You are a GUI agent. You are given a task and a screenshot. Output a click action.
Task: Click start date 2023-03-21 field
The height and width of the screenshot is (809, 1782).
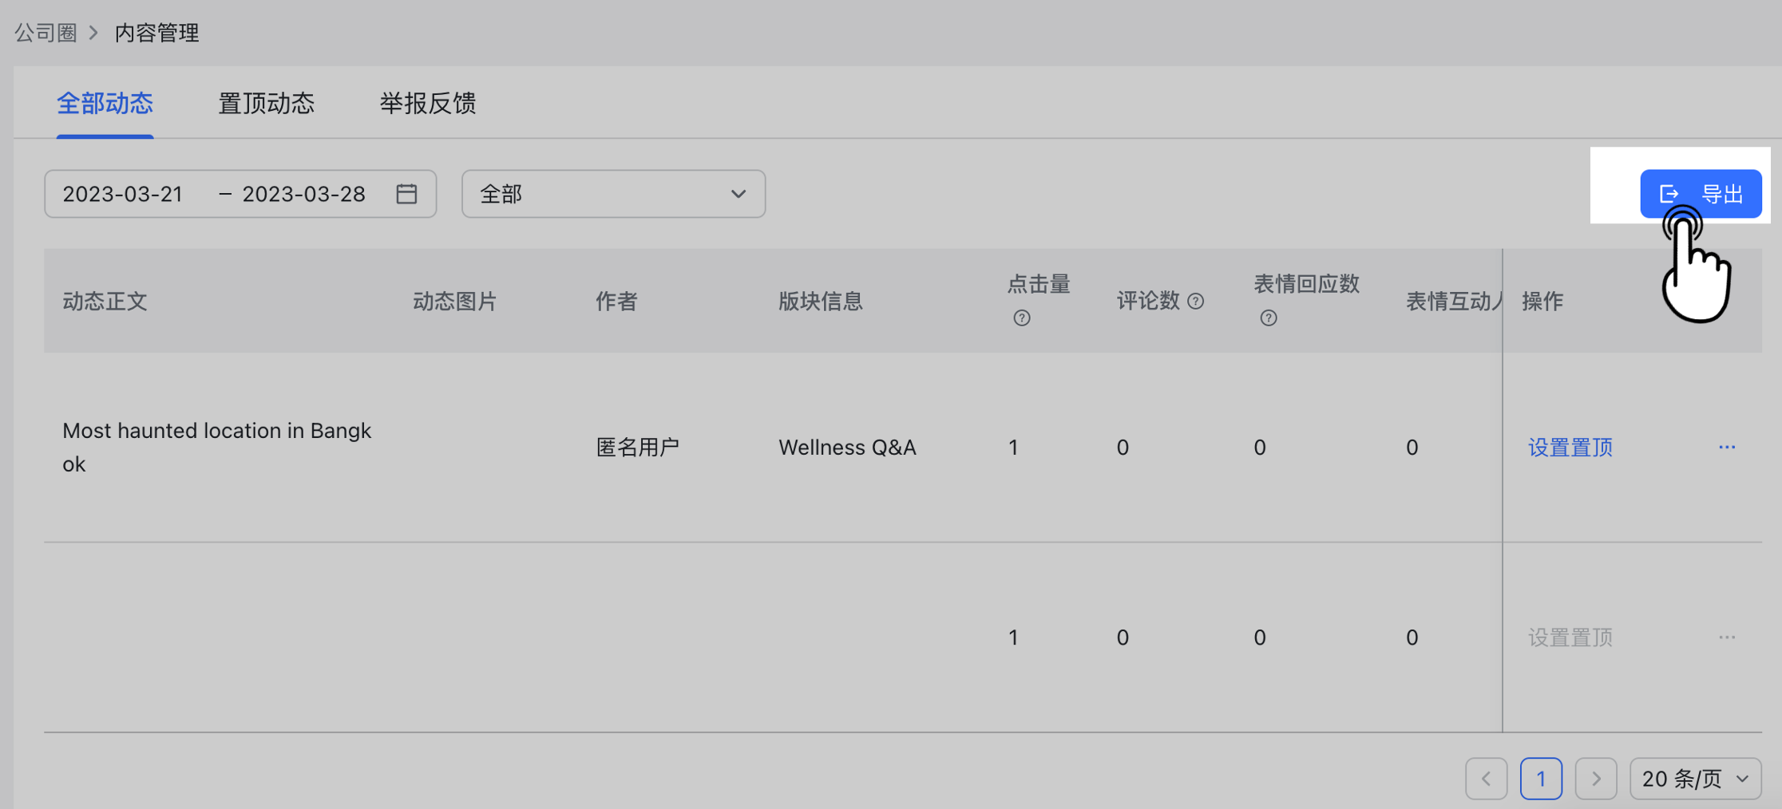pos(123,194)
